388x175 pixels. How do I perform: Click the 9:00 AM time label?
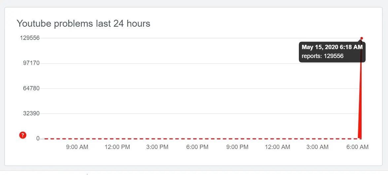(77, 147)
